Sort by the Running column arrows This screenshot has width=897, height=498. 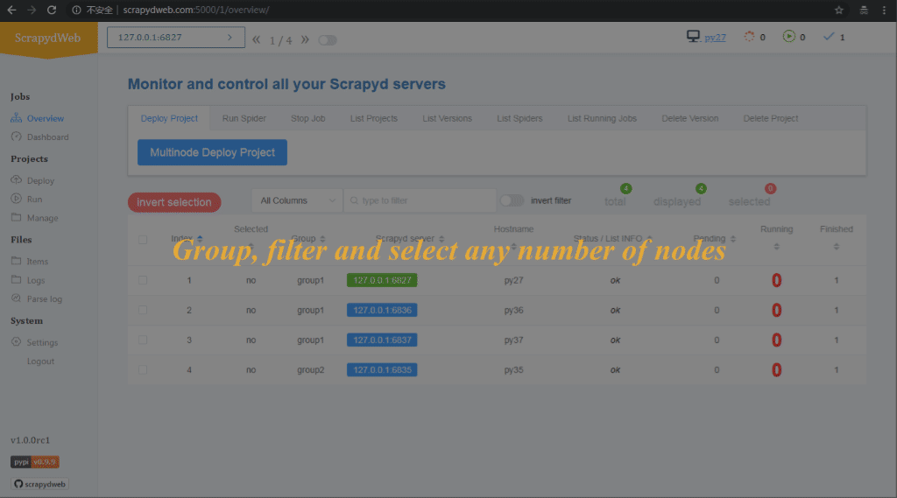776,247
